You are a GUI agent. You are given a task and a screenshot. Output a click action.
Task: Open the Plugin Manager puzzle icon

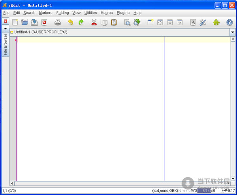click(x=216, y=22)
